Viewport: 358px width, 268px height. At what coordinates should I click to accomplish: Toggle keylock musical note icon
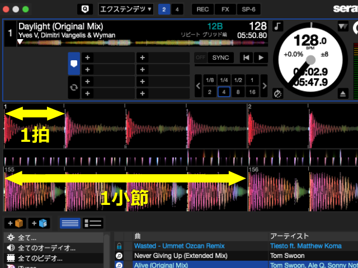click(277, 26)
